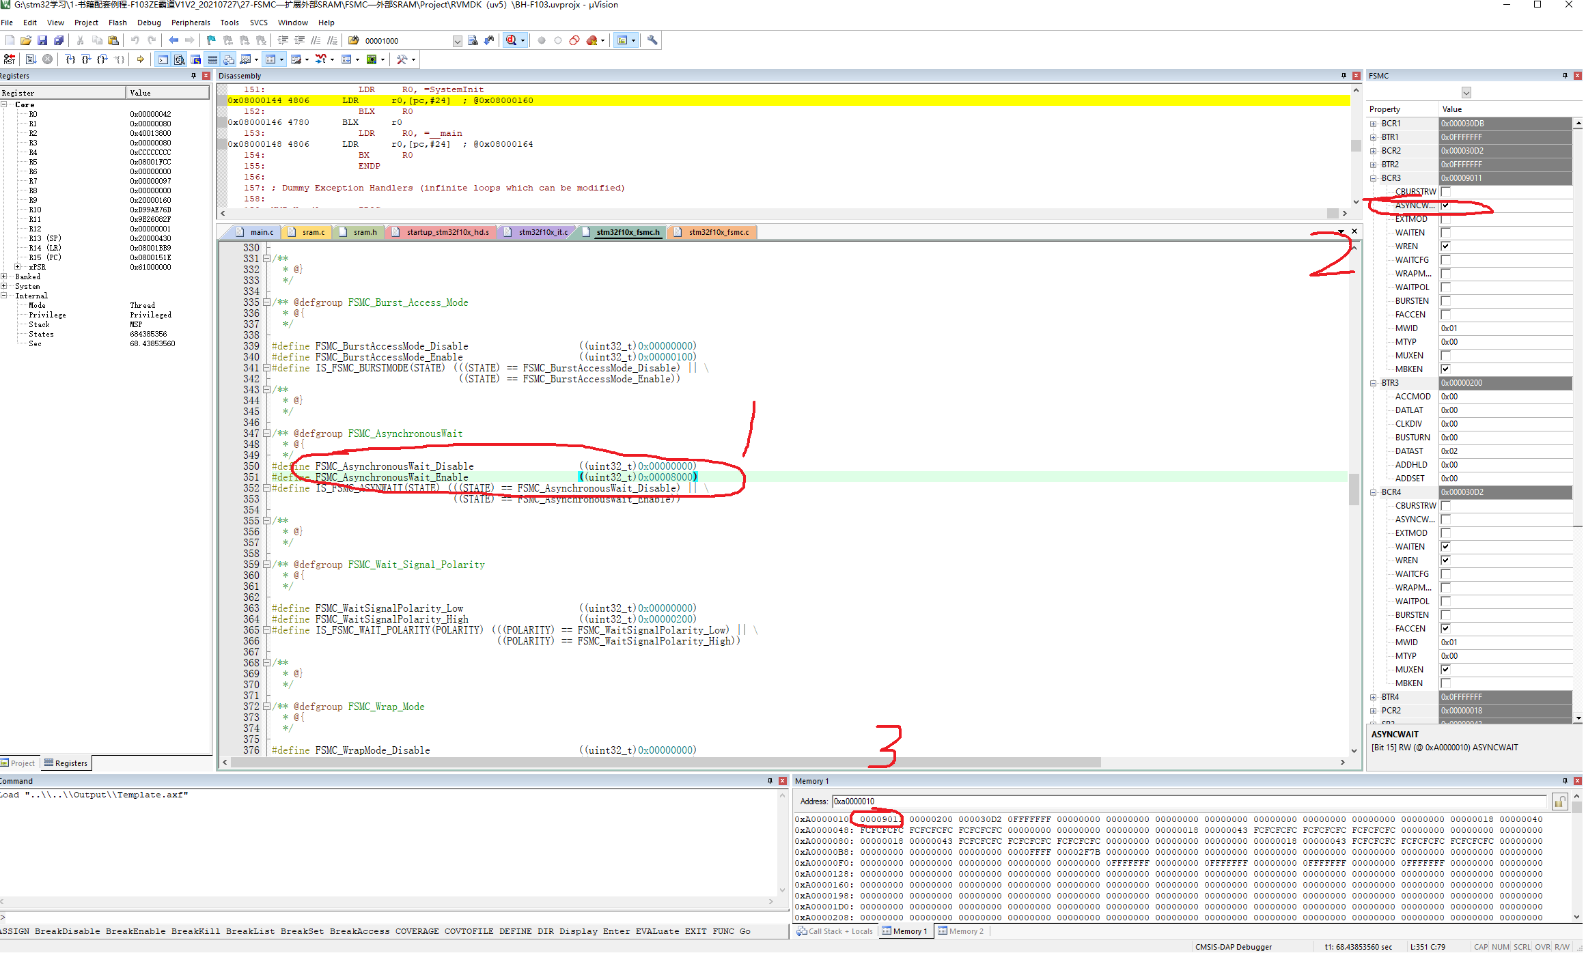Open the find text combo dropdown arrow
The image size is (1586, 964).
(x=457, y=41)
